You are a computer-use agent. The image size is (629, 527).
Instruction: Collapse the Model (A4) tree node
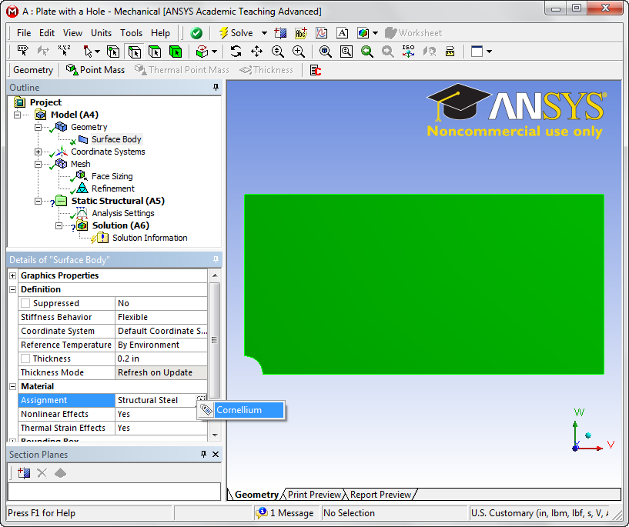[17, 115]
